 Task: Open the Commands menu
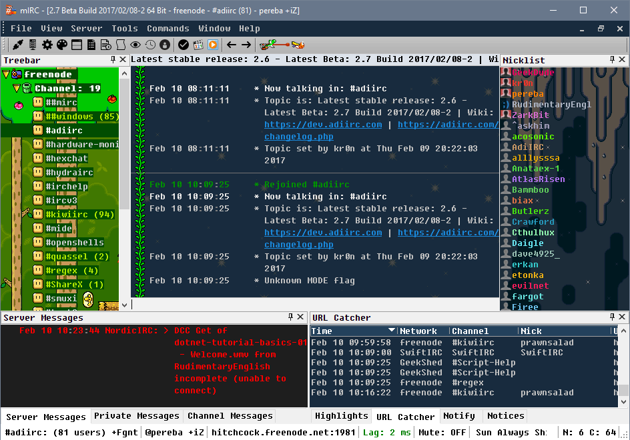[x=168, y=29]
